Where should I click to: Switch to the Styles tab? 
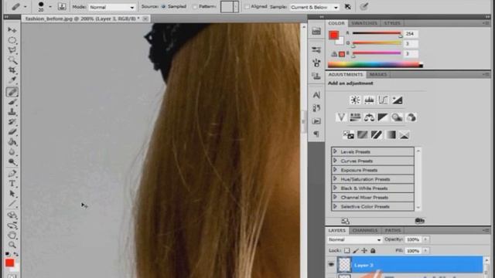392,23
